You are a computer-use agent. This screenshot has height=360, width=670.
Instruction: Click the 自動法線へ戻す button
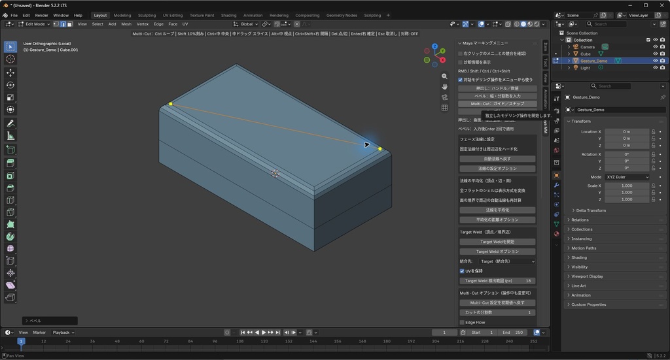497,159
